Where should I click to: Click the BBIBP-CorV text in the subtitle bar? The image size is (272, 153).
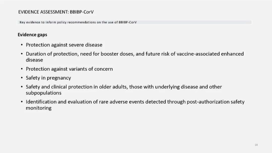[128, 22]
